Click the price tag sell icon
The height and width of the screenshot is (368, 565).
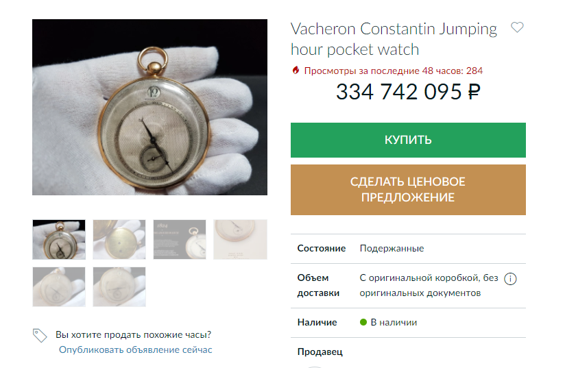(40, 335)
